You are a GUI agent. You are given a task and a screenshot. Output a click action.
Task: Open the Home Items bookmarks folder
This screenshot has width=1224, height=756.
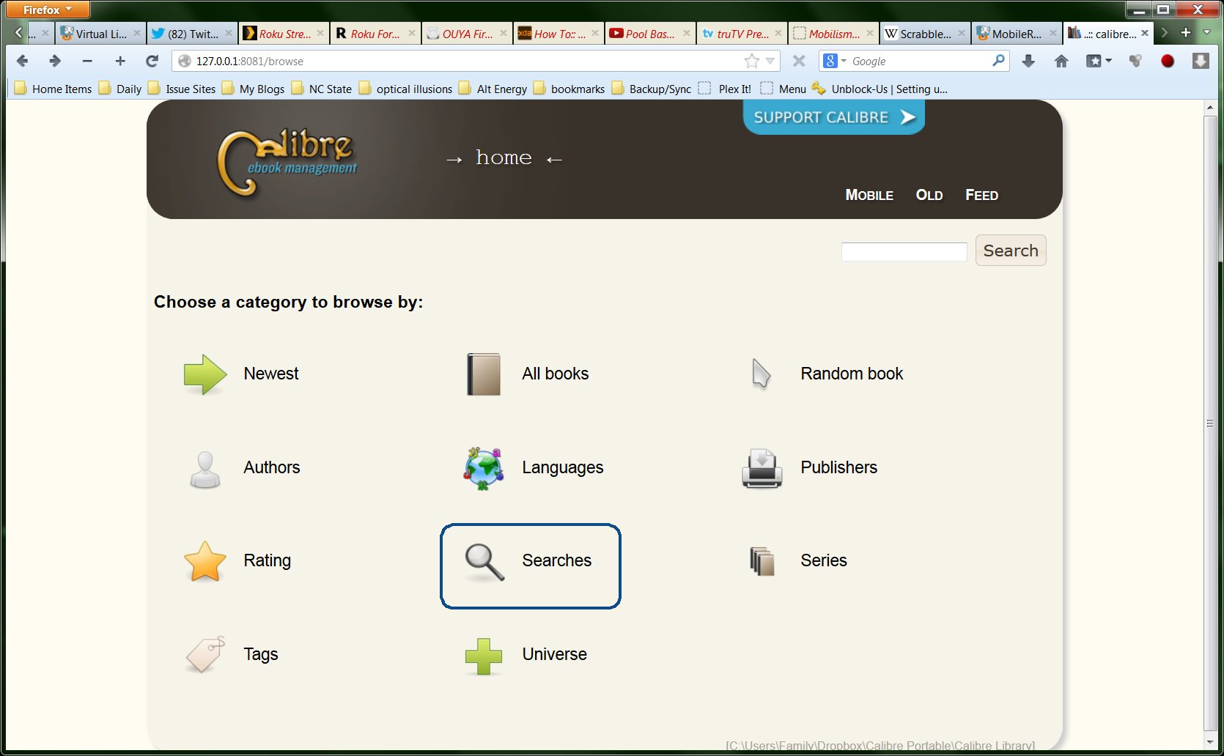(x=53, y=89)
